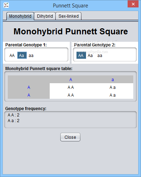Click the Punnett Square app icon in title bar
141x177 pixels.
point(6,5)
